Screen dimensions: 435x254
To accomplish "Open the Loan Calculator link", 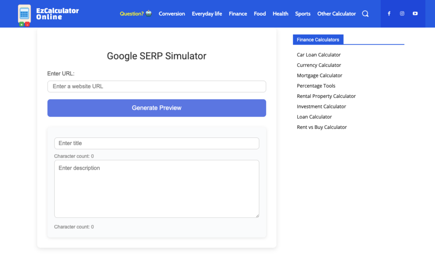I will click(314, 117).
